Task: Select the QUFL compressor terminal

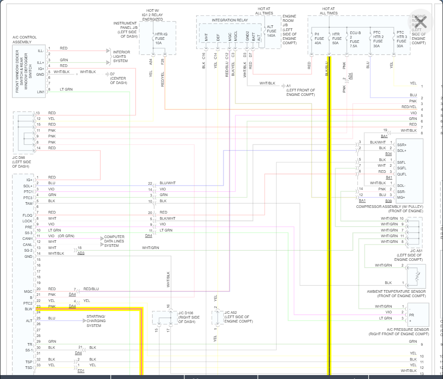Action: point(402,174)
